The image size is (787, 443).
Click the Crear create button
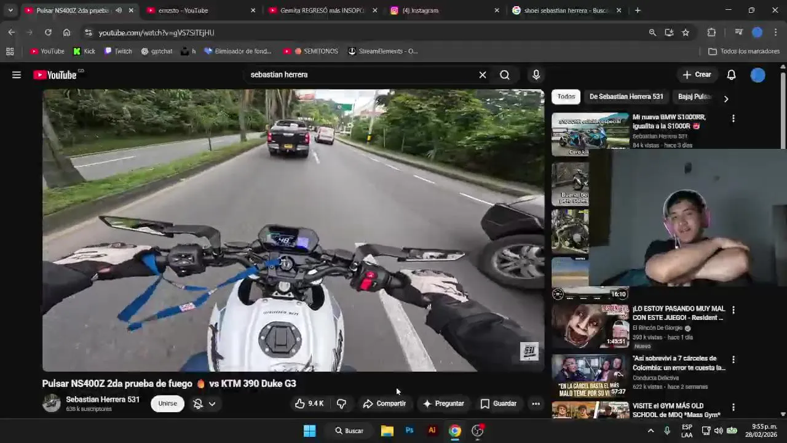(x=697, y=75)
